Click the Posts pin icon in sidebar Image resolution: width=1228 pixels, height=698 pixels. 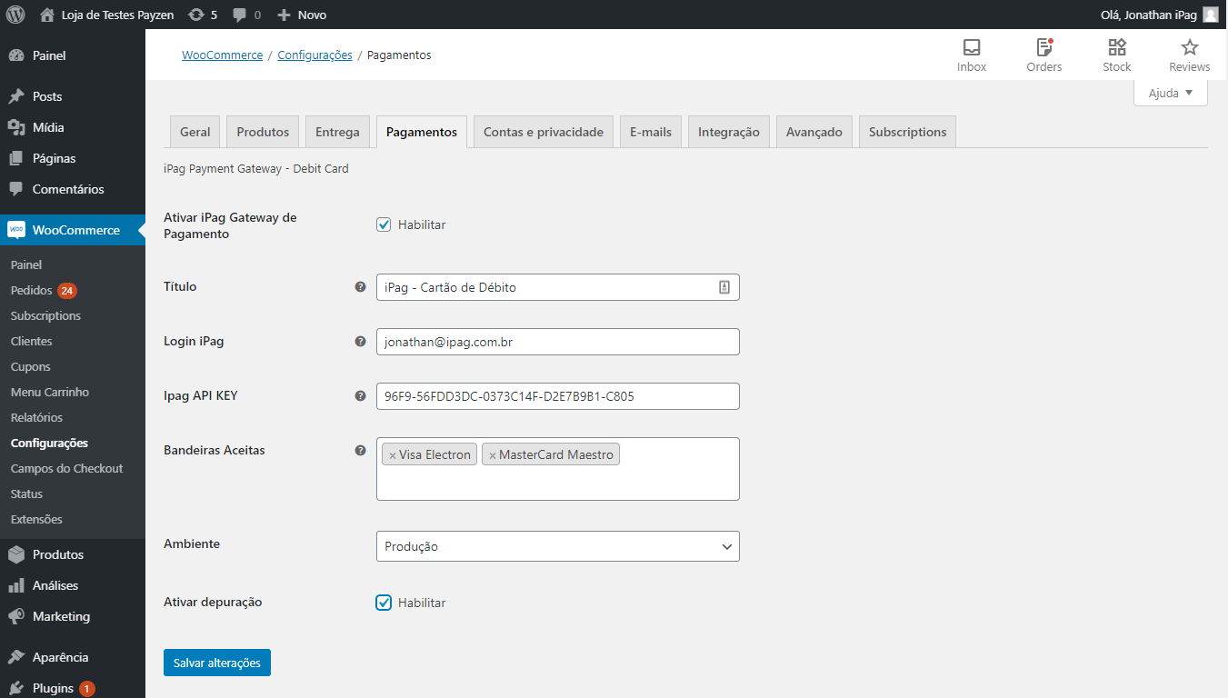16,96
